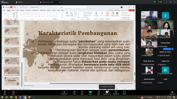This screenshot has width=177, height=99.
Task: Click the slide pane horizontal scrollbar
Action: (x=91, y=84)
